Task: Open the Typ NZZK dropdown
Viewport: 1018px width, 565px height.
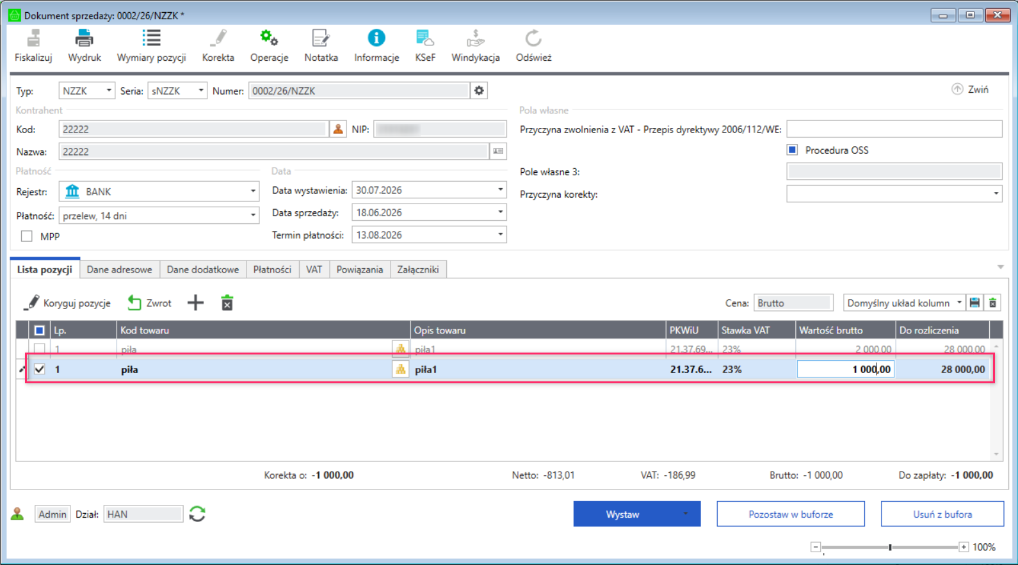Action: pos(109,91)
